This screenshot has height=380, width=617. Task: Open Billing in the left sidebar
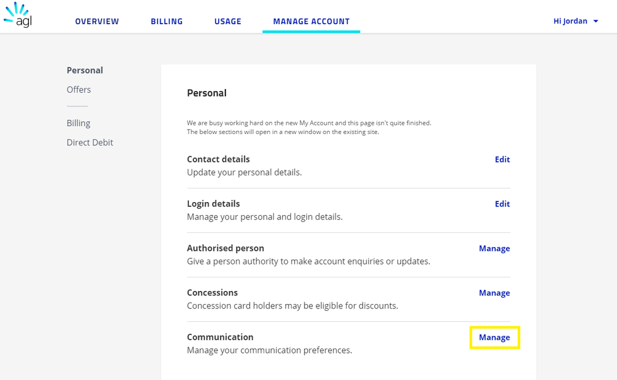click(78, 123)
